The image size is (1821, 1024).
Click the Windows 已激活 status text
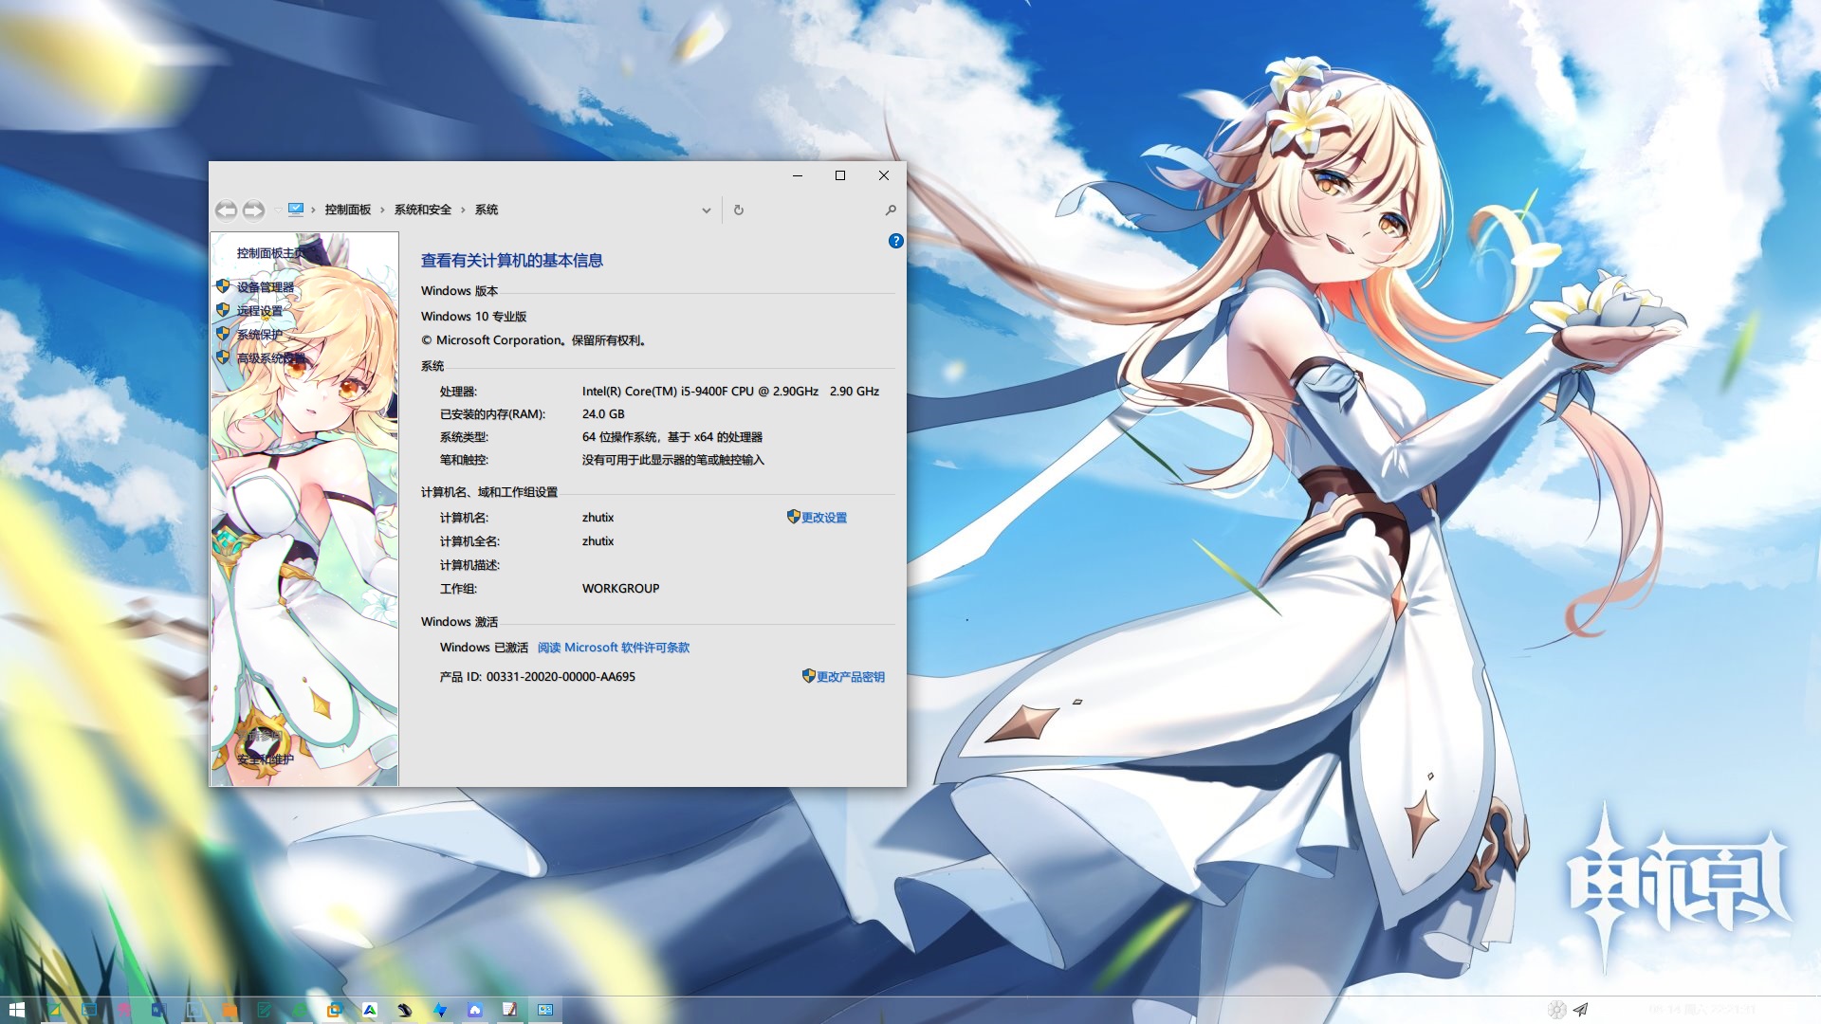pyautogui.click(x=484, y=648)
